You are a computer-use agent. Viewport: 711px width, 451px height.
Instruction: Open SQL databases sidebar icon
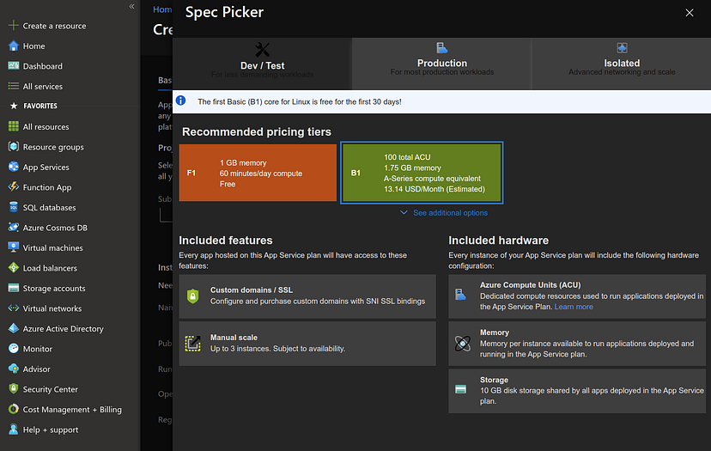[x=14, y=208]
